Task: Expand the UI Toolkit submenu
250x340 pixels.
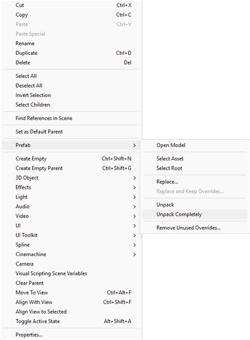Action: [71, 235]
